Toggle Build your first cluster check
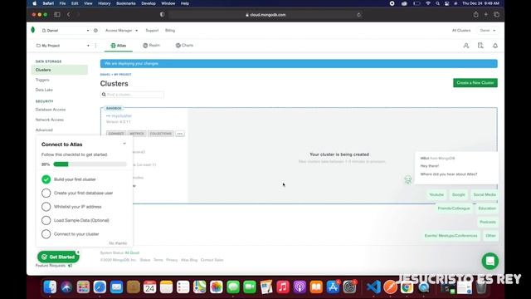 (x=46, y=179)
